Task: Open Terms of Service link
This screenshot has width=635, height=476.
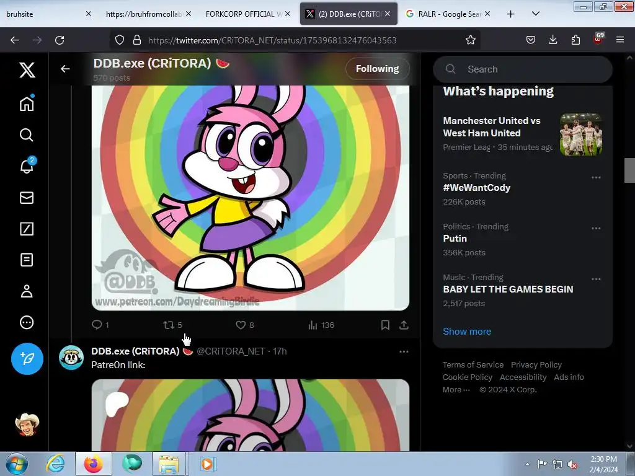Action: (473, 364)
